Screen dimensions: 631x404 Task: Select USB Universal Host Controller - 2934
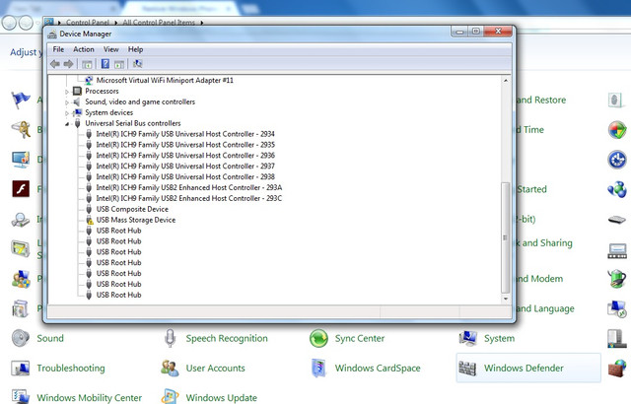[185, 134]
